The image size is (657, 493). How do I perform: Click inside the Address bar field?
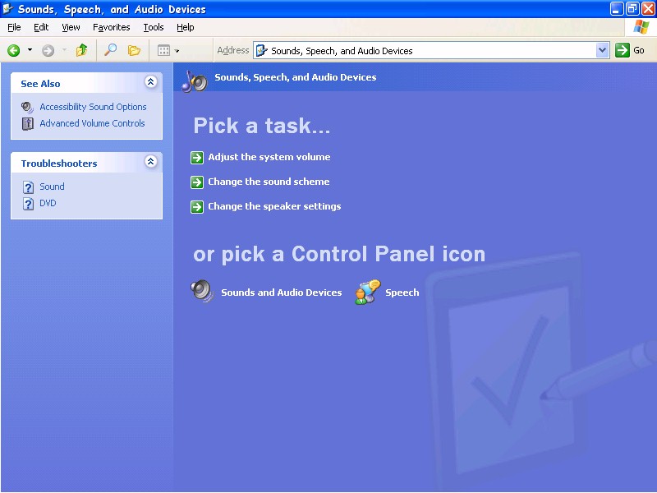430,51
